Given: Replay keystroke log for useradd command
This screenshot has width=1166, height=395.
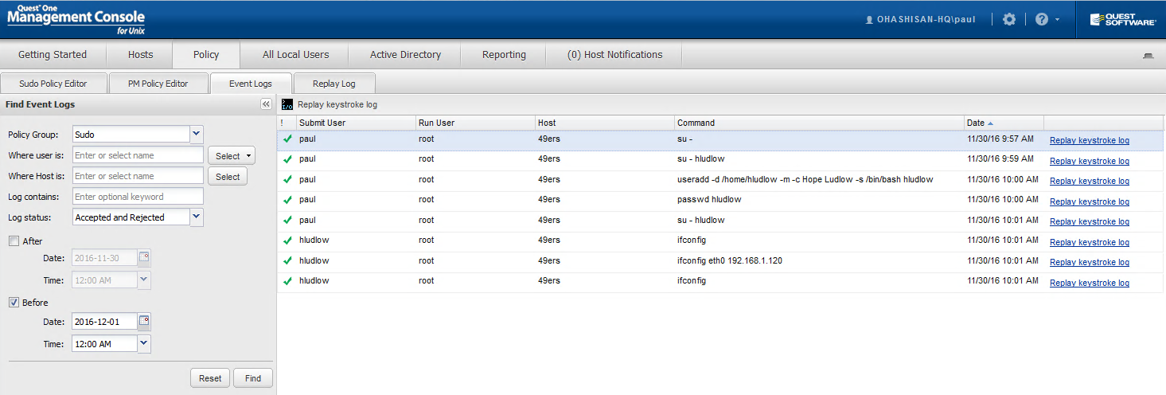Looking at the screenshot, I should pyautogui.click(x=1089, y=181).
